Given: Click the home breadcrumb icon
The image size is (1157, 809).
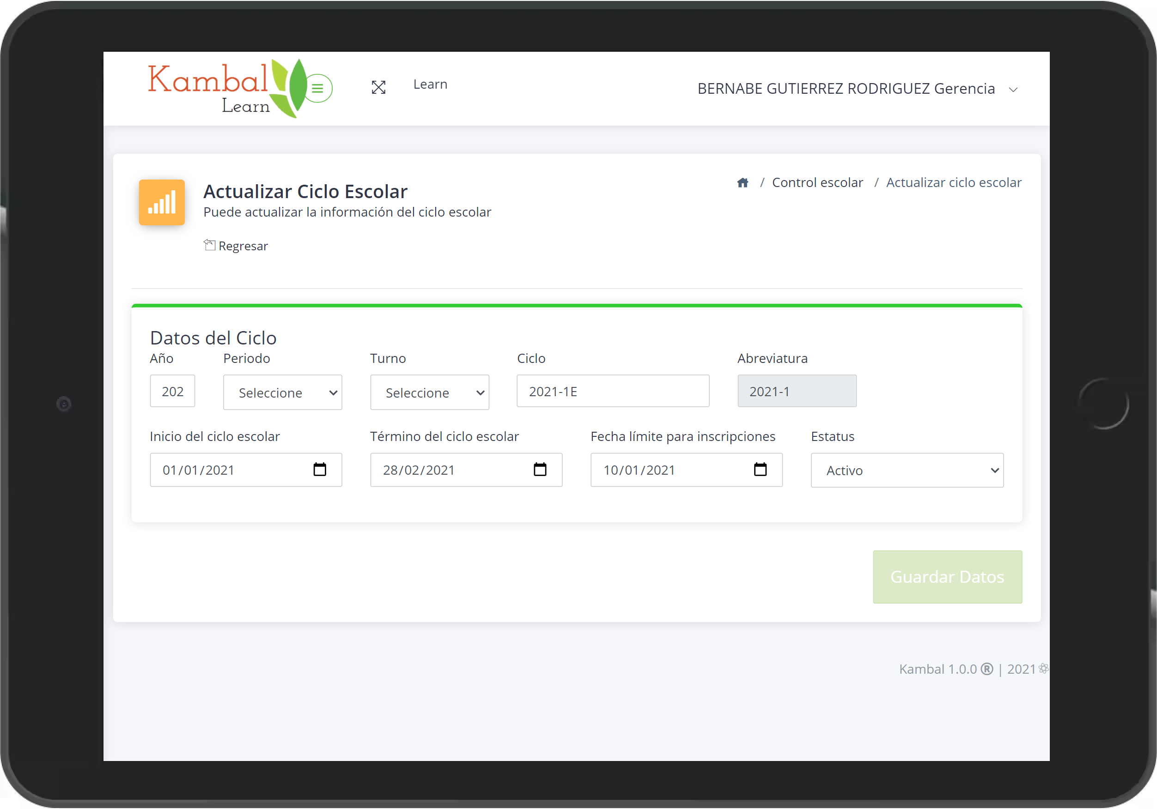Looking at the screenshot, I should [x=742, y=183].
